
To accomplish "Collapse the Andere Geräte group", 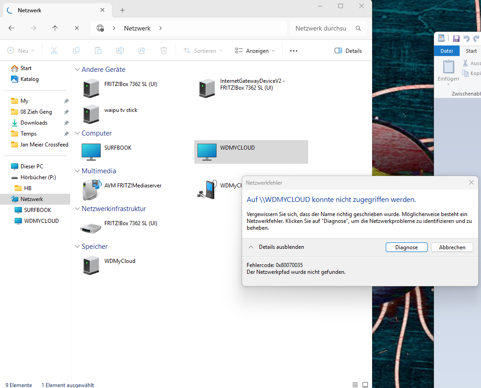I will [78, 70].
